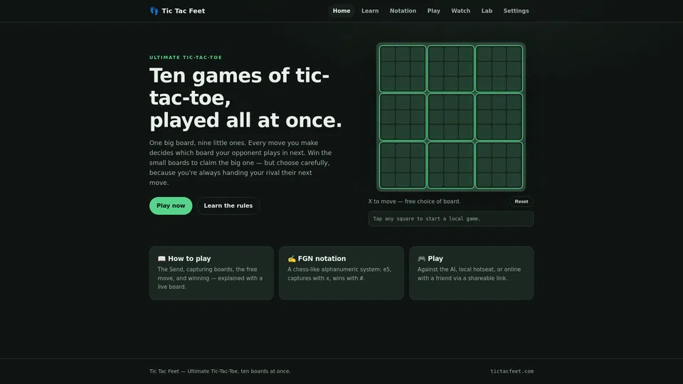Click 'X to move — free choice of board' status

[414, 201]
